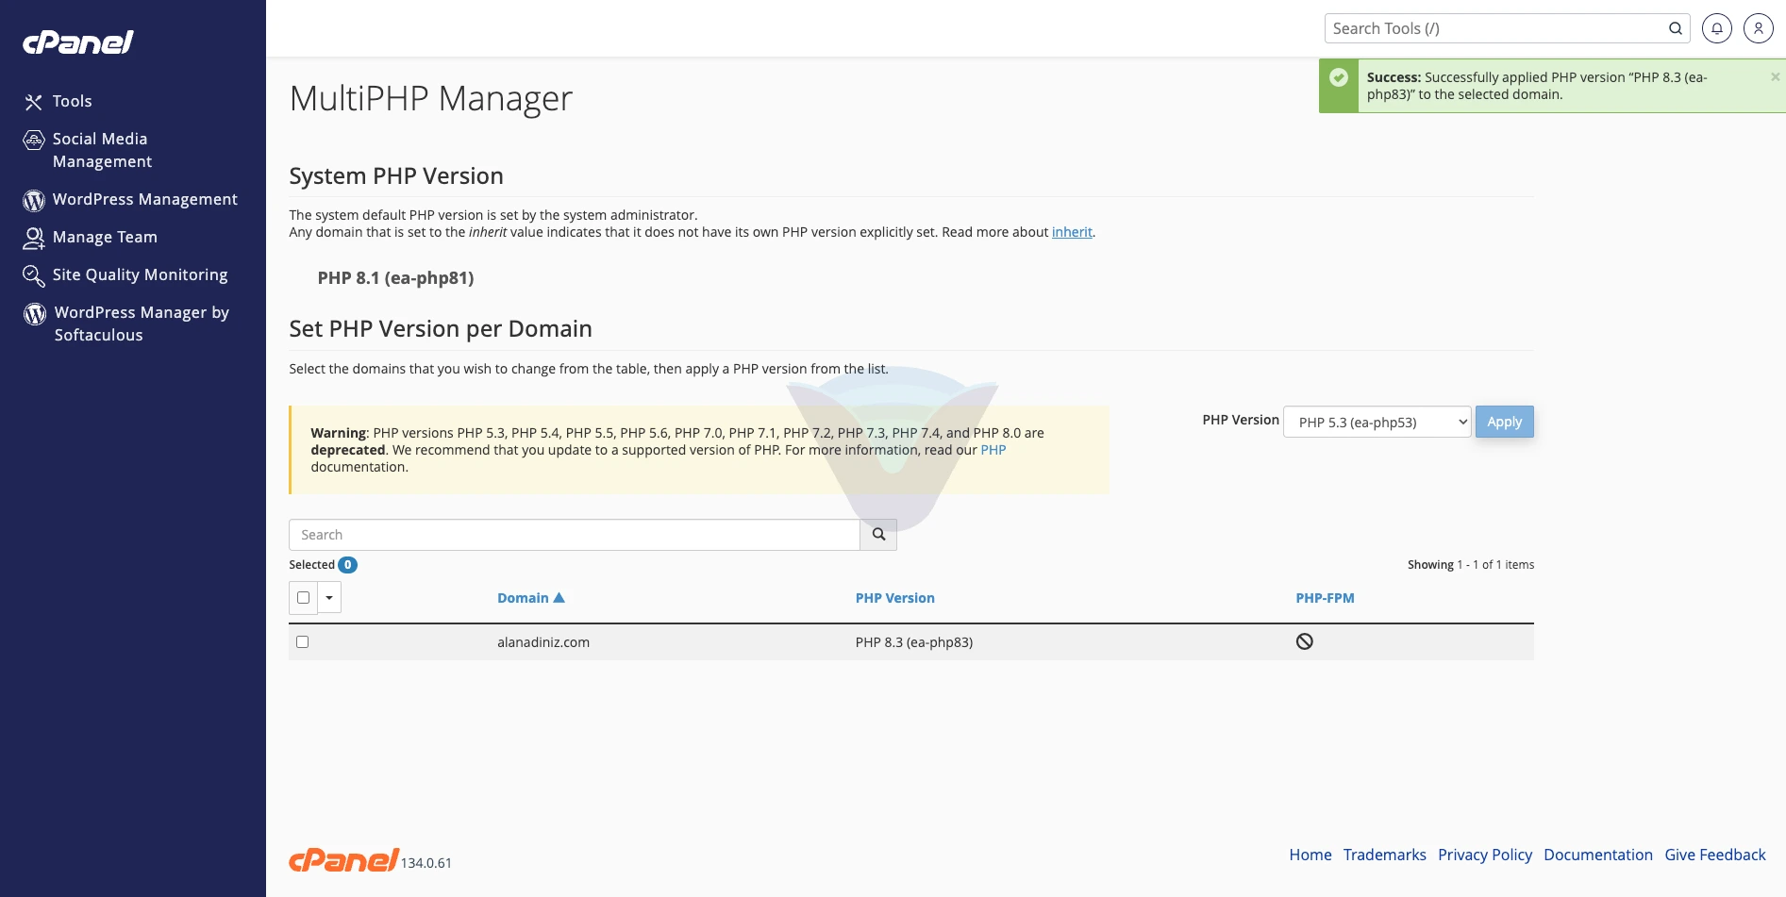Open the Trademarks footer link

[1385, 855]
